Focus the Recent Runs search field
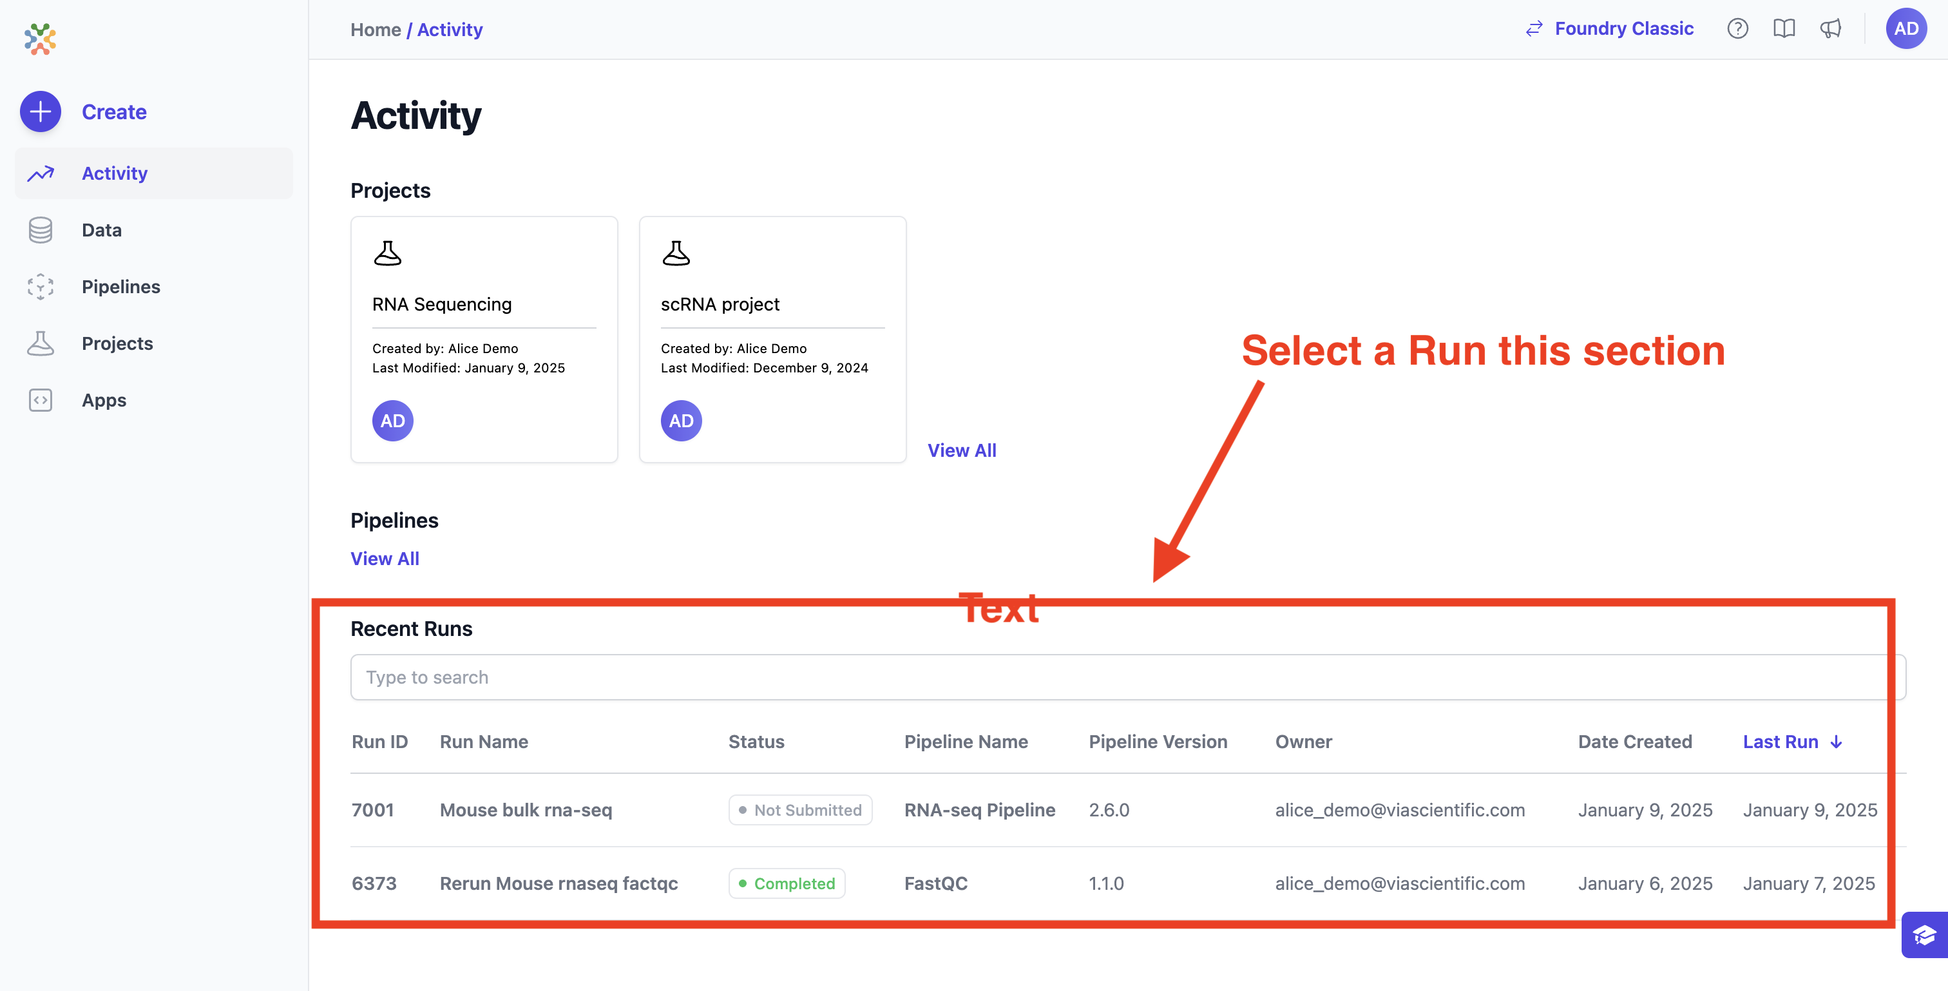Viewport: 1948px width, 991px height. pyautogui.click(x=1127, y=677)
